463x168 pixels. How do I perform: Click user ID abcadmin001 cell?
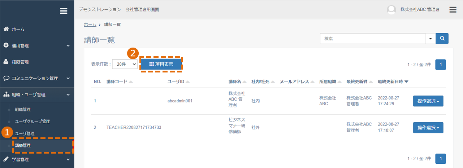tap(180, 101)
